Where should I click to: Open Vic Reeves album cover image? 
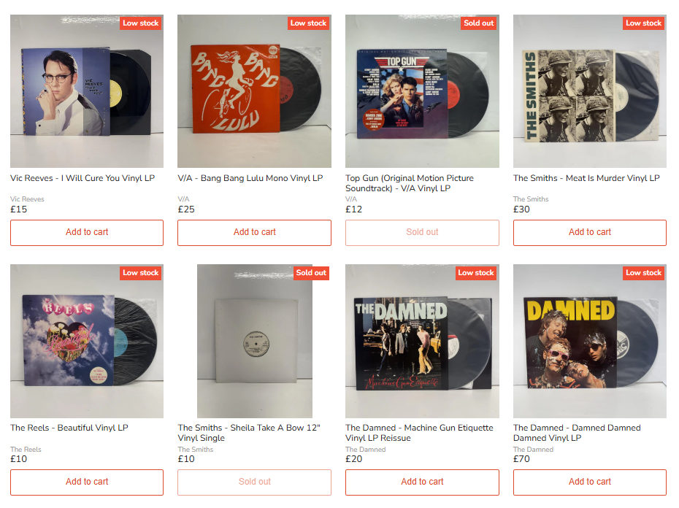point(87,91)
